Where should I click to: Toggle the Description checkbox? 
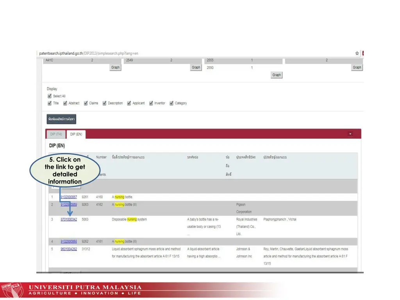pos(105,103)
